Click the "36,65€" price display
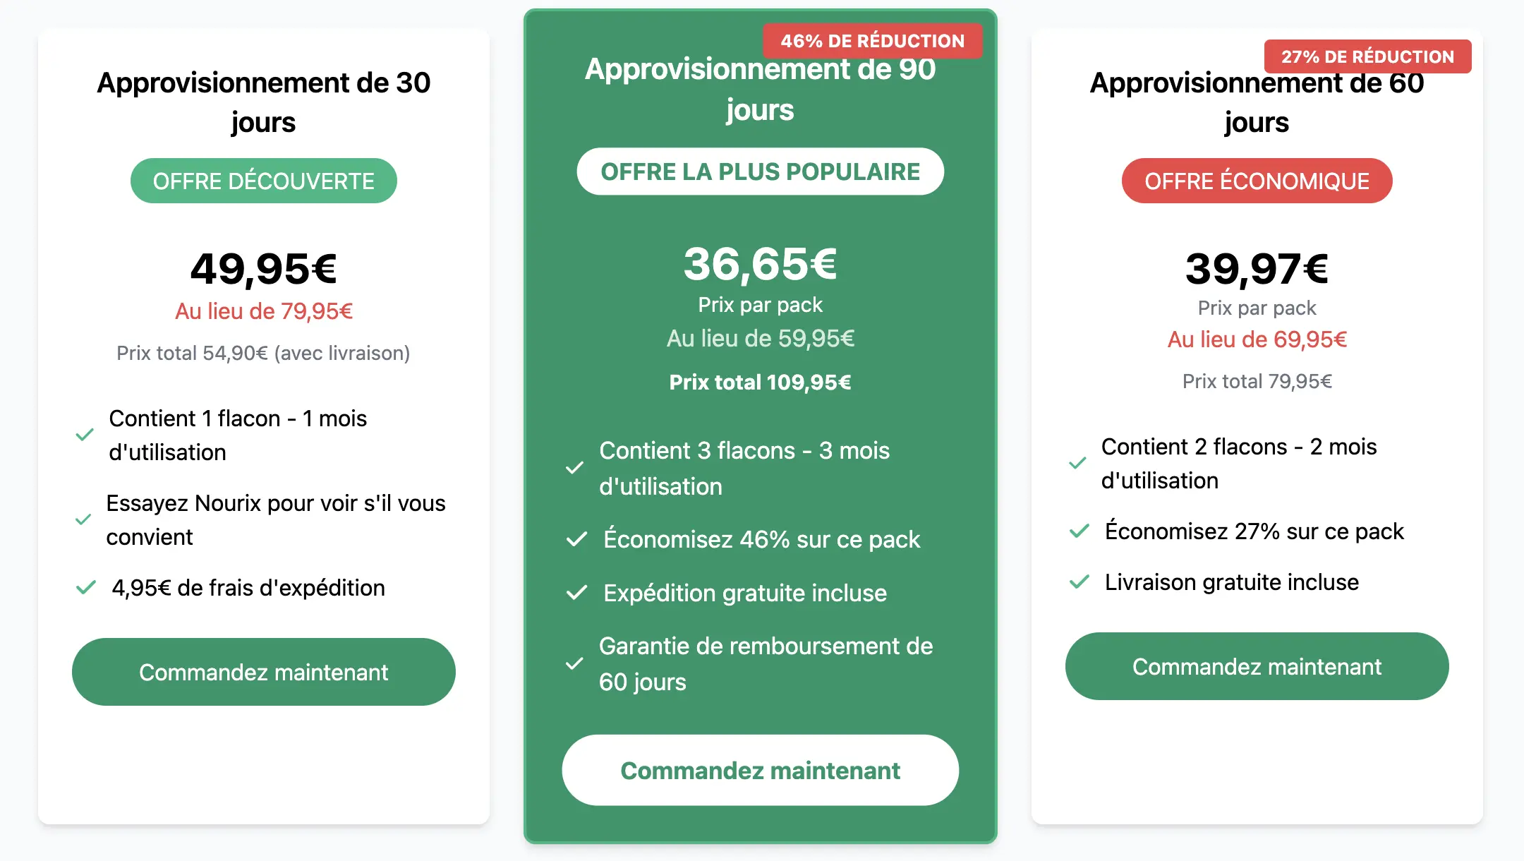Screen dimensions: 1524x861 tap(760, 267)
